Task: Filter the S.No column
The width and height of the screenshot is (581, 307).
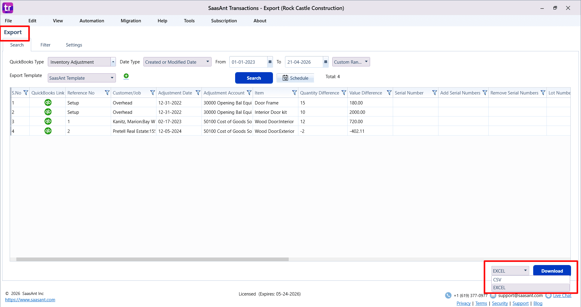Action: click(26, 93)
